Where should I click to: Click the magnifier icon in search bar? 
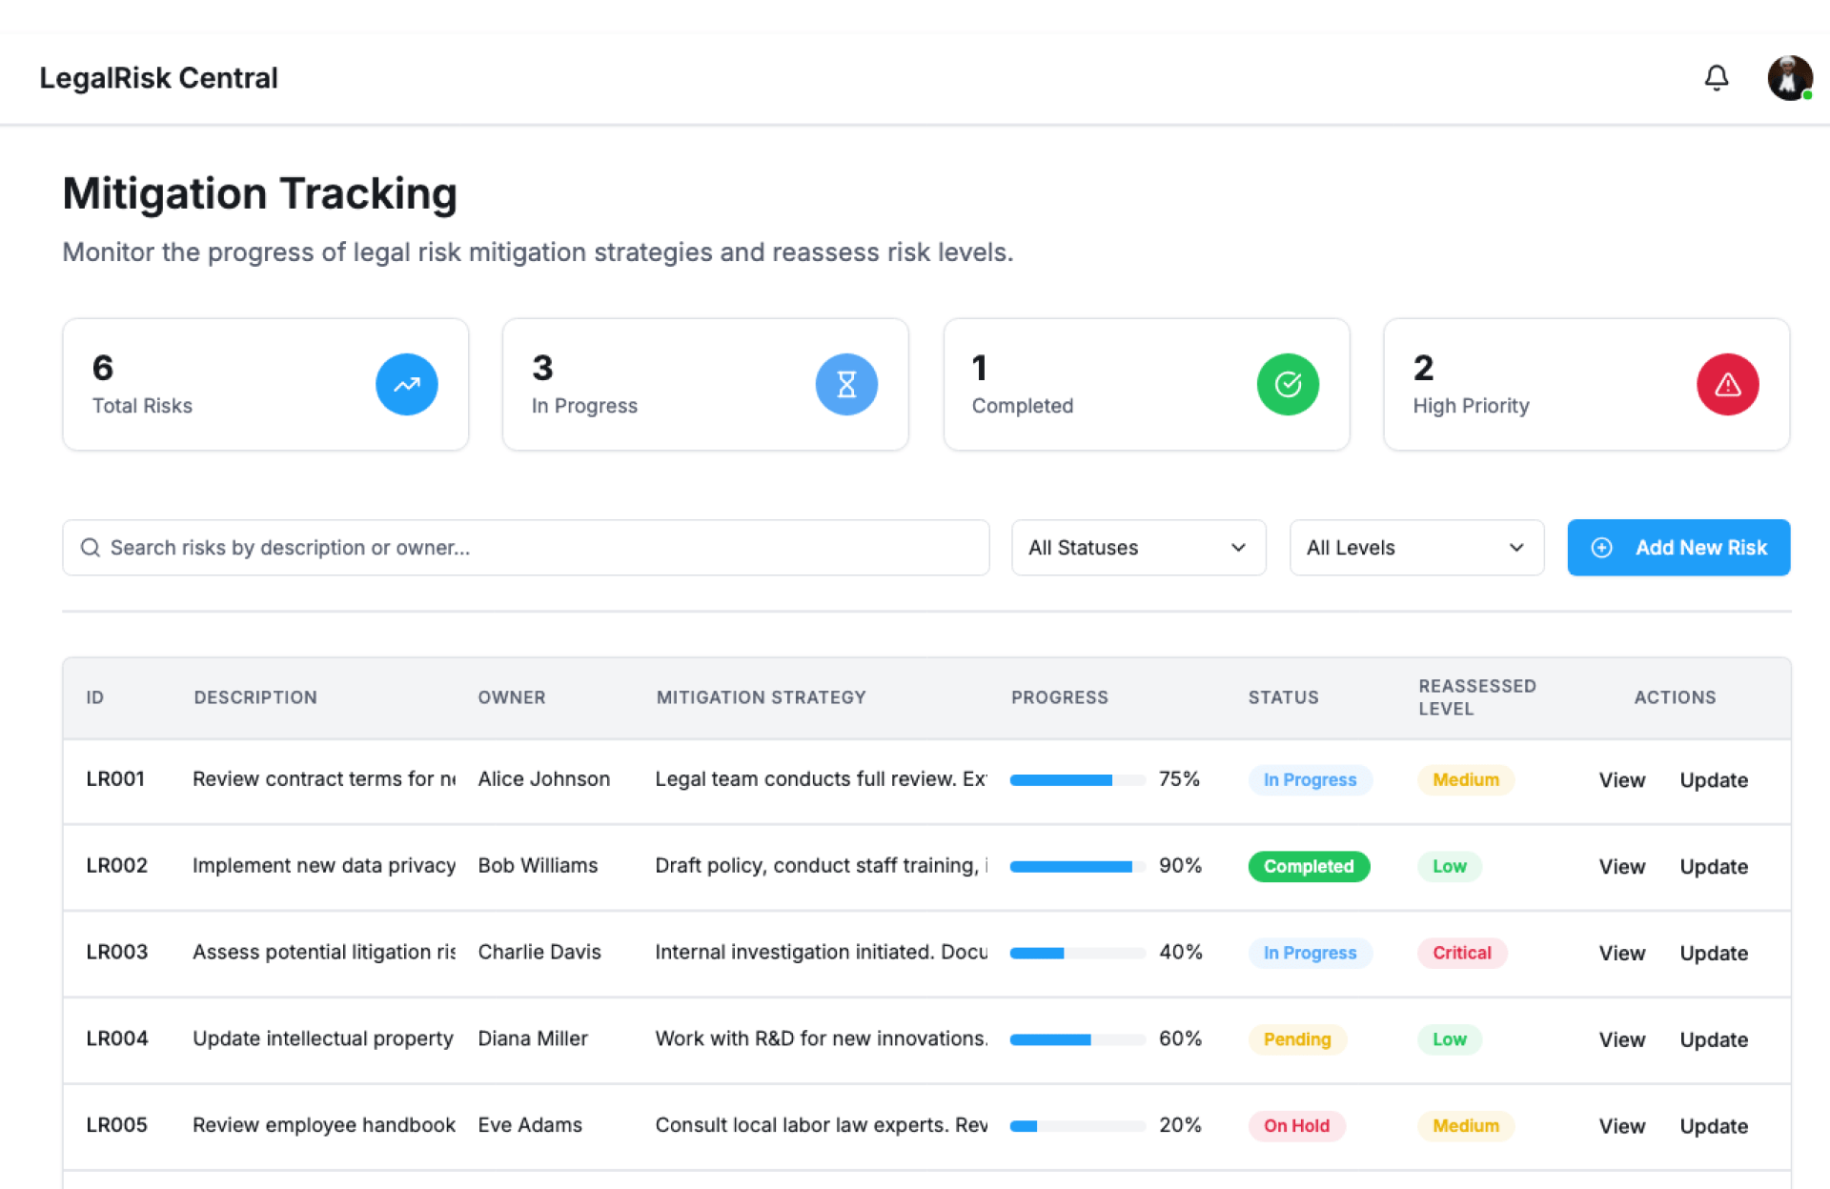pos(91,548)
